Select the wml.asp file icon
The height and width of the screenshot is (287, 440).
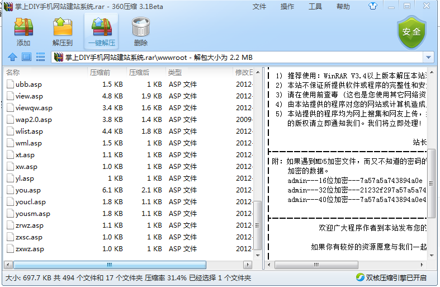pyautogui.click(x=11, y=143)
